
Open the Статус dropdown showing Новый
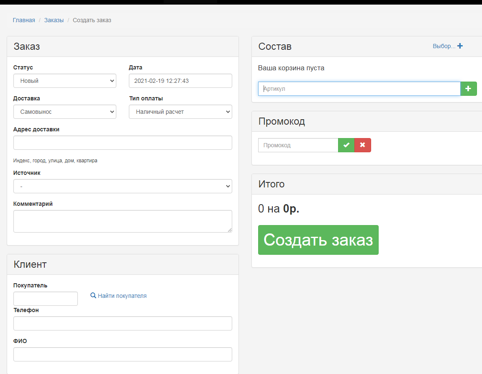[x=65, y=81]
